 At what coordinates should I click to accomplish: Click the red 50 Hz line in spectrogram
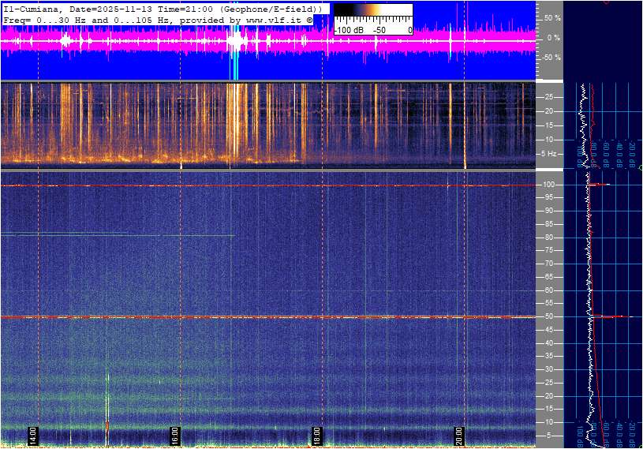coord(237,317)
